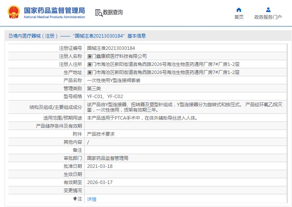Select the PTCA intended use text
This screenshot has width=292, height=207.
(x=142, y=118)
